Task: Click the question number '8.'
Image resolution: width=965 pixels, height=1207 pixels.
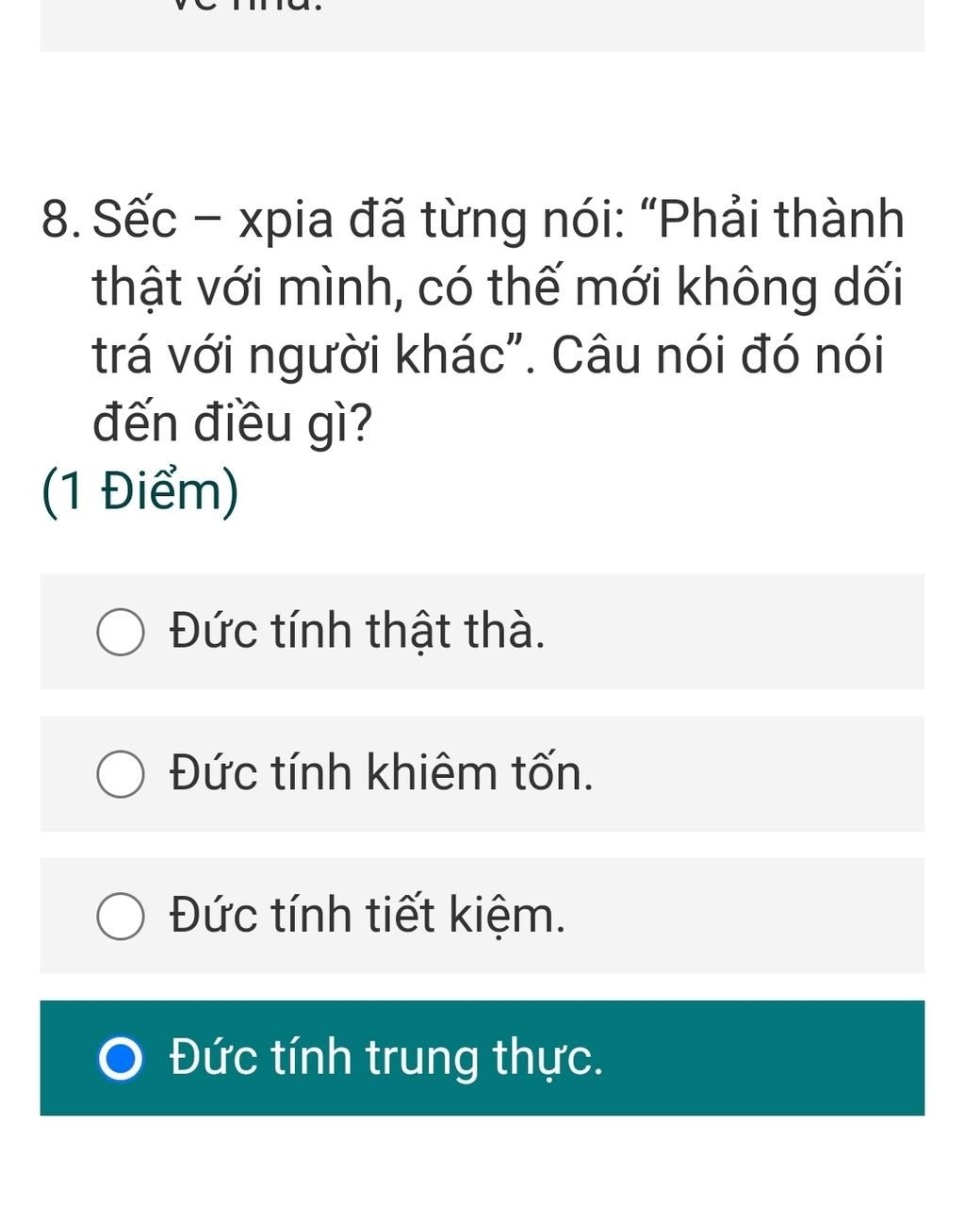Action: point(62,221)
